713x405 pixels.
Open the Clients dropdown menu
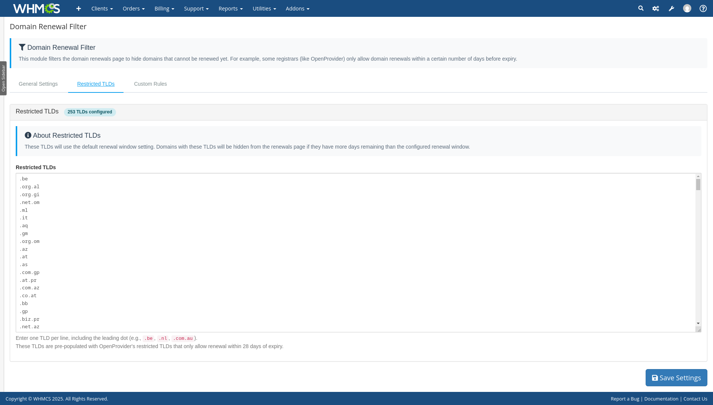(102, 9)
